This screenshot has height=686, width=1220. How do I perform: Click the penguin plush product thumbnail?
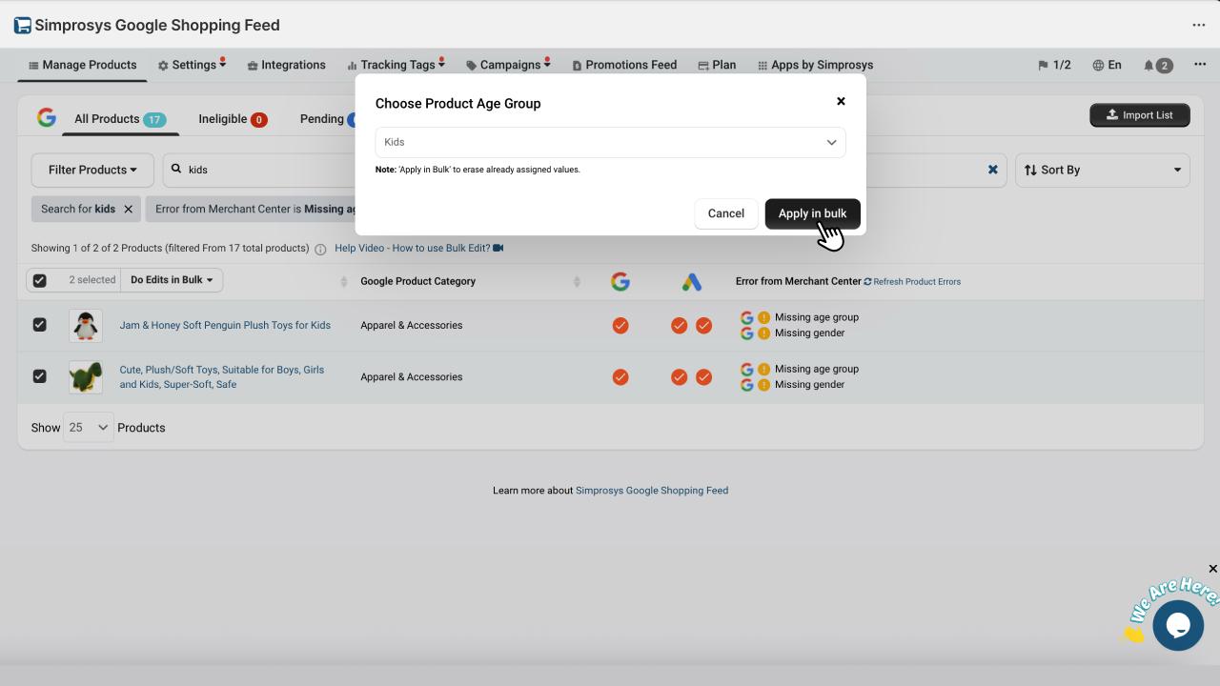click(86, 325)
